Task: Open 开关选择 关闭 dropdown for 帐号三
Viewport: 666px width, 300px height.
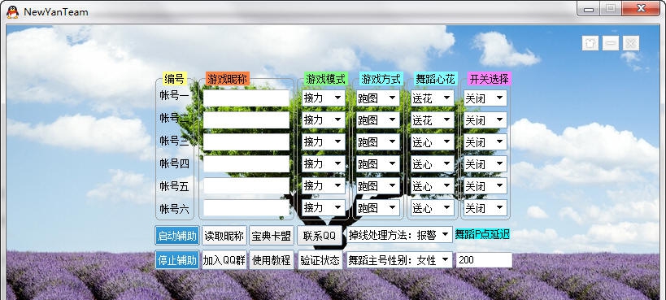Action: coord(485,142)
